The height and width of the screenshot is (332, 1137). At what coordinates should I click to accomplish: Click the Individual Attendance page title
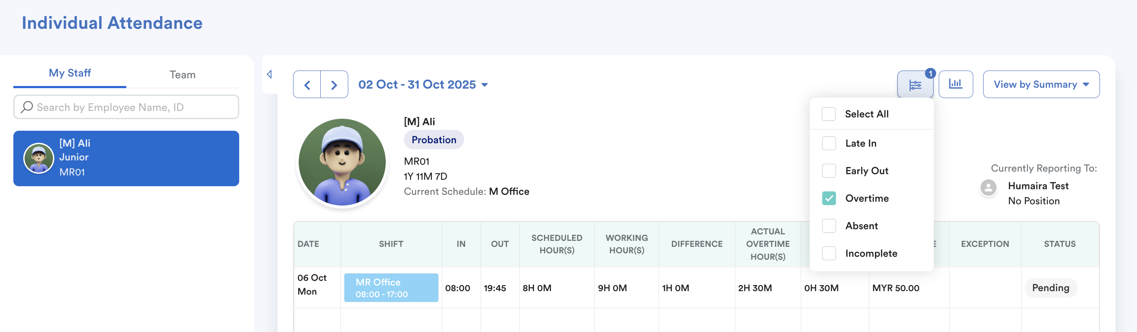112,23
